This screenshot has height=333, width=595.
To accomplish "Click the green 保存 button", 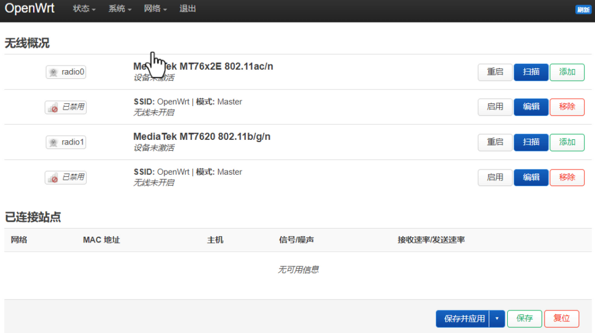I will click(x=525, y=318).
